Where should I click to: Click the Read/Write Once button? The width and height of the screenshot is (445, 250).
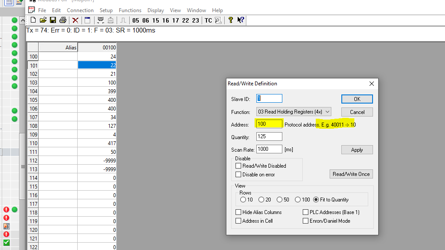pos(351,174)
